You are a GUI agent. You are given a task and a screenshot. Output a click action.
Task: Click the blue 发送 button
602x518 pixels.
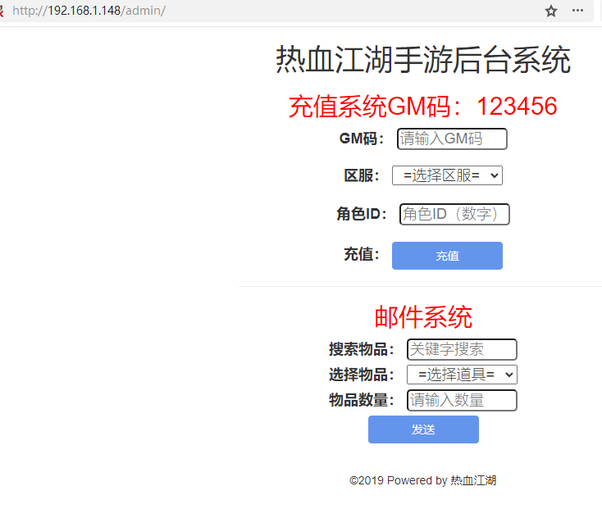click(423, 429)
